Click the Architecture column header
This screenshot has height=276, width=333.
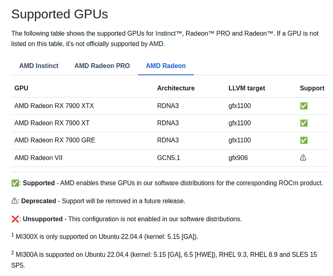tap(176, 88)
